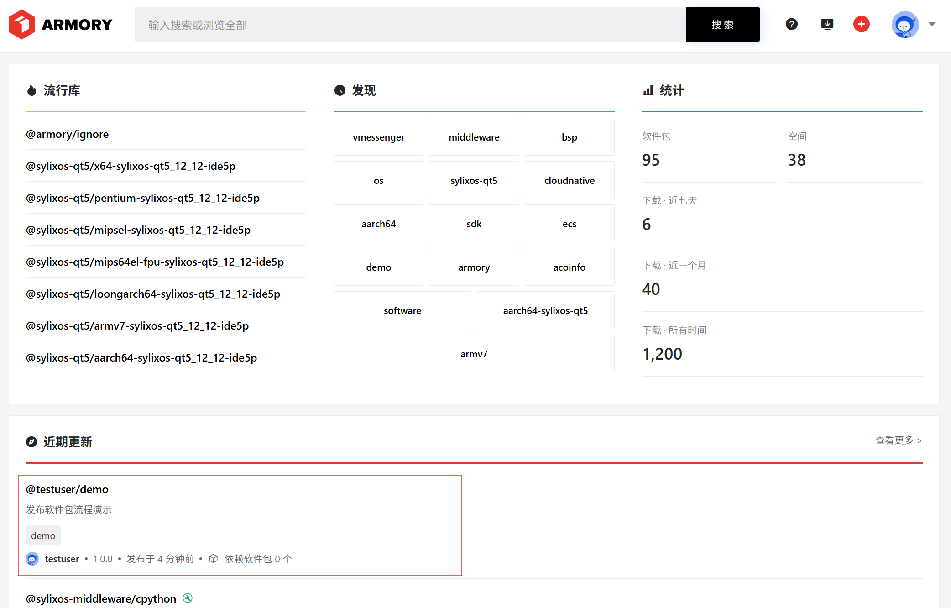
Task: Open the @sylixos-middleware/cpython package
Action: coord(101,598)
